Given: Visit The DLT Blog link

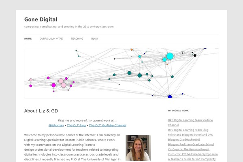Looking at the screenshot, I should (77, 126).
